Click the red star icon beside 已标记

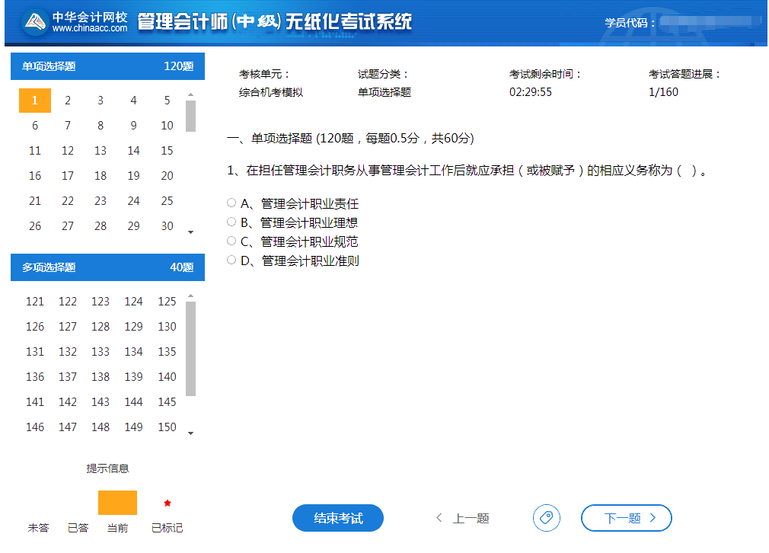tap(166, 504)
